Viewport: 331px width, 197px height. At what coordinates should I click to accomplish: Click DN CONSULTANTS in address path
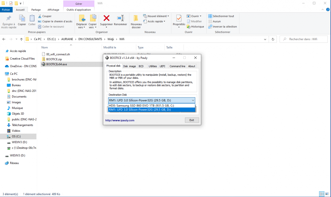tap(90, 39)
